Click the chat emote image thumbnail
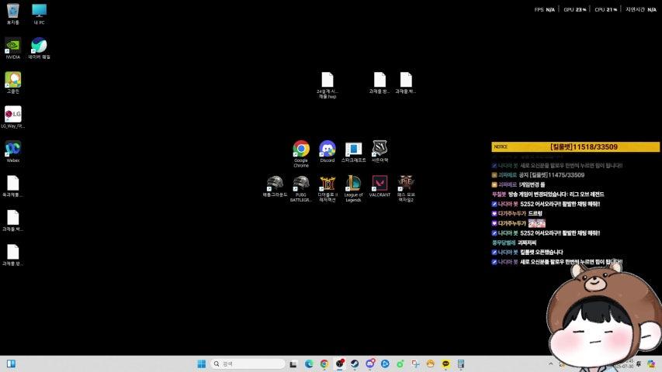The width and height of the screenshot is (662, 372). pos(536,223)
